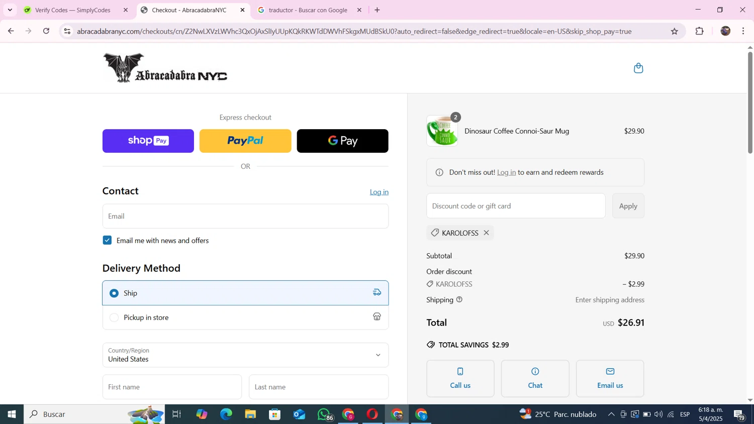Open a new browser tab
This screenshot has width=754, height=424.
tap(378, 10)
